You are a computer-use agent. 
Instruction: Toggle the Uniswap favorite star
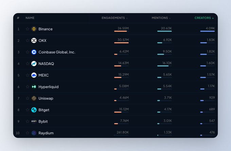28,98
